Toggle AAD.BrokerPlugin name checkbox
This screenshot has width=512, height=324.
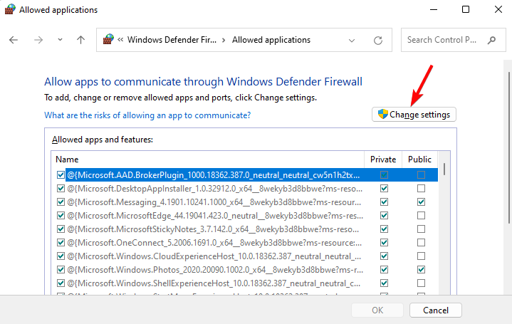61,174
